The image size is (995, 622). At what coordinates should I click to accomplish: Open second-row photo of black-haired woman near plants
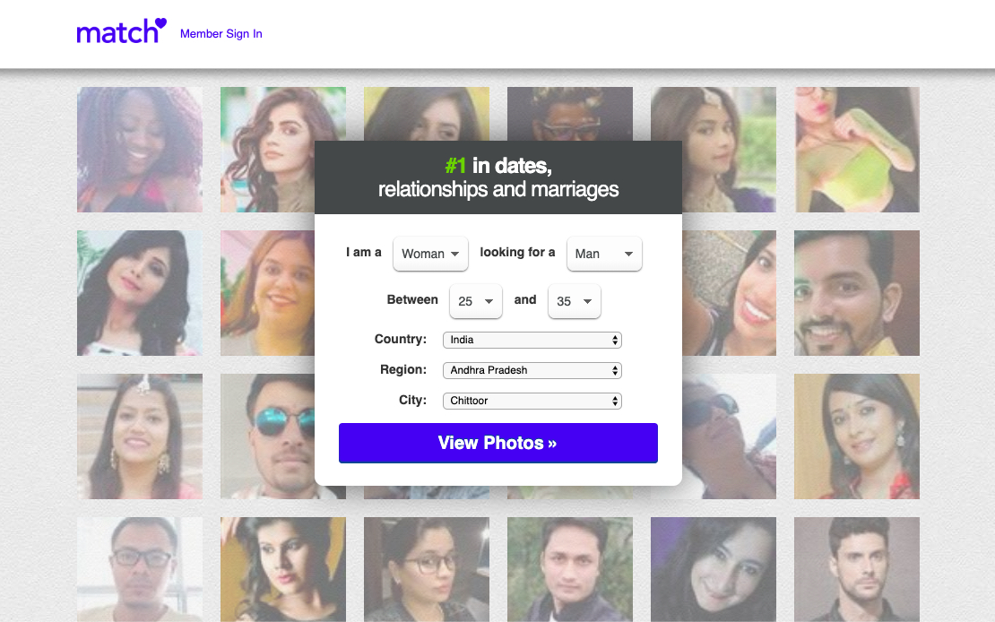point(140,293)
